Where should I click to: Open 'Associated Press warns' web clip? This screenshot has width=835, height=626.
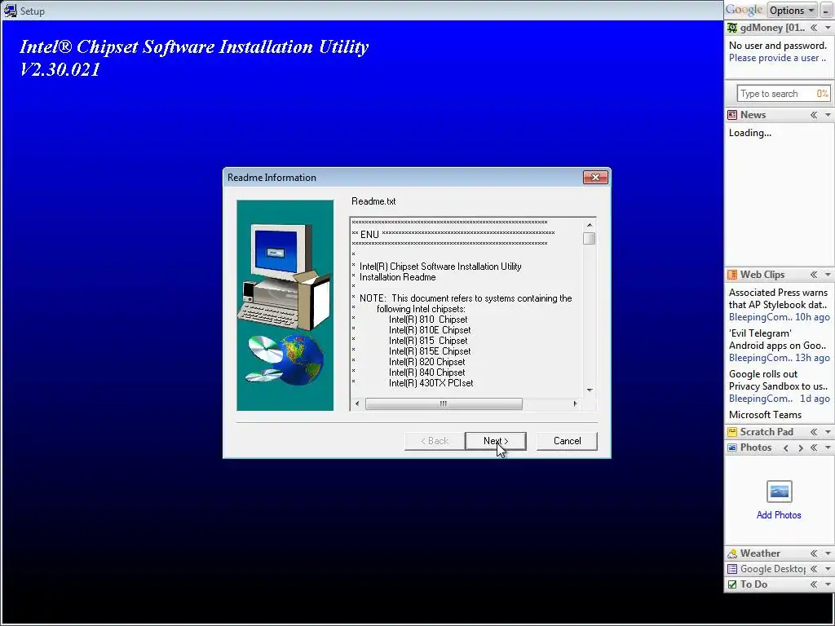pyautogui.click(x=778, y=298)
